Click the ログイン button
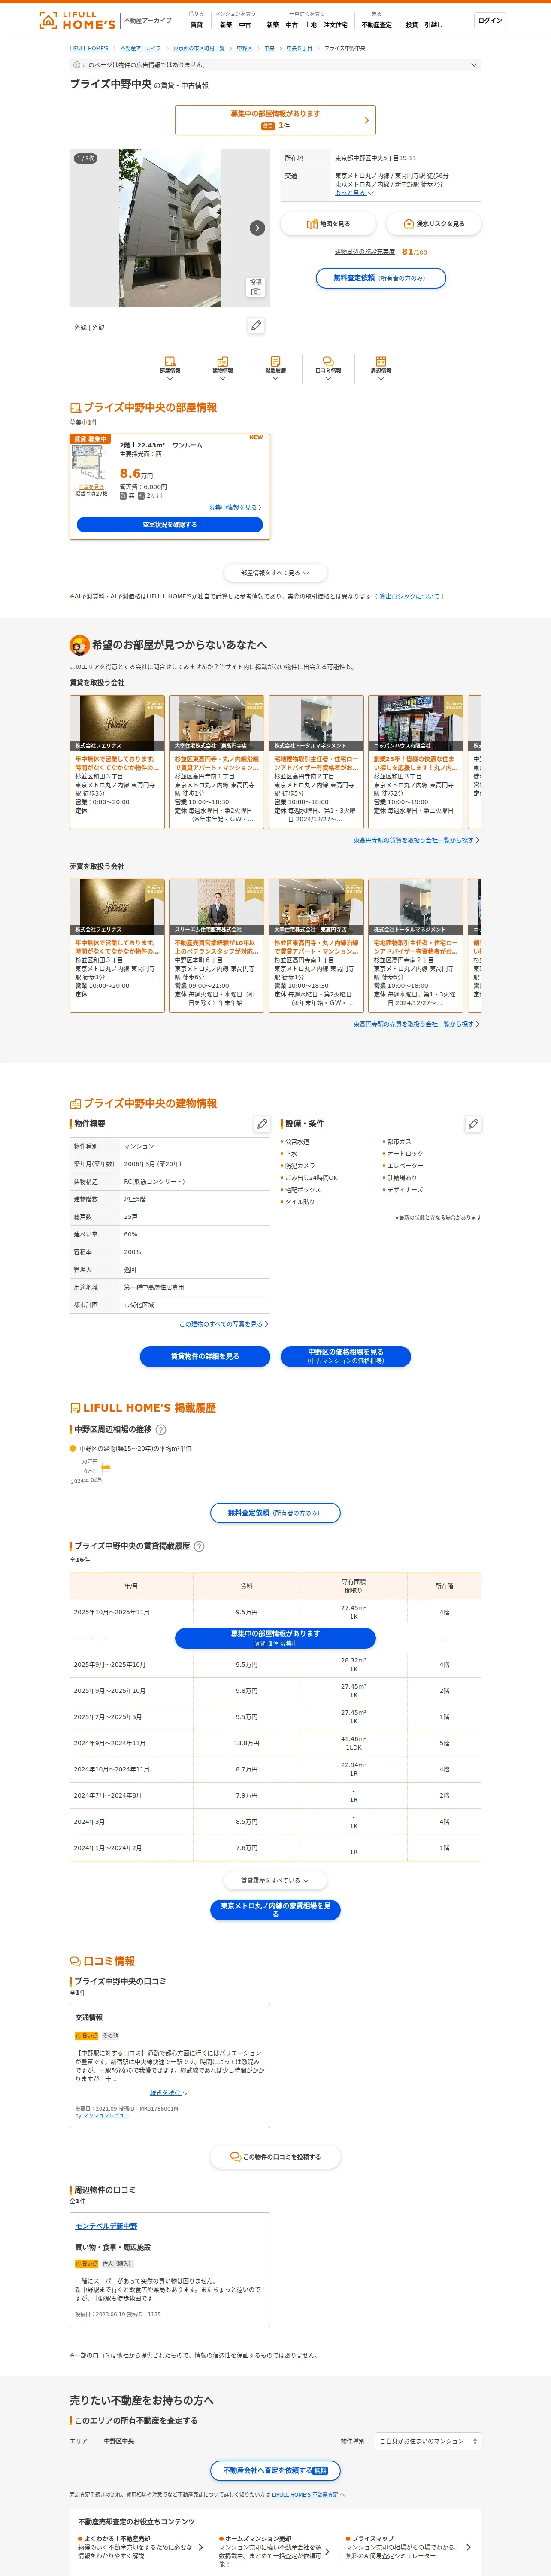The height and width of the screenshot is (2576, 551). (490, 20)
